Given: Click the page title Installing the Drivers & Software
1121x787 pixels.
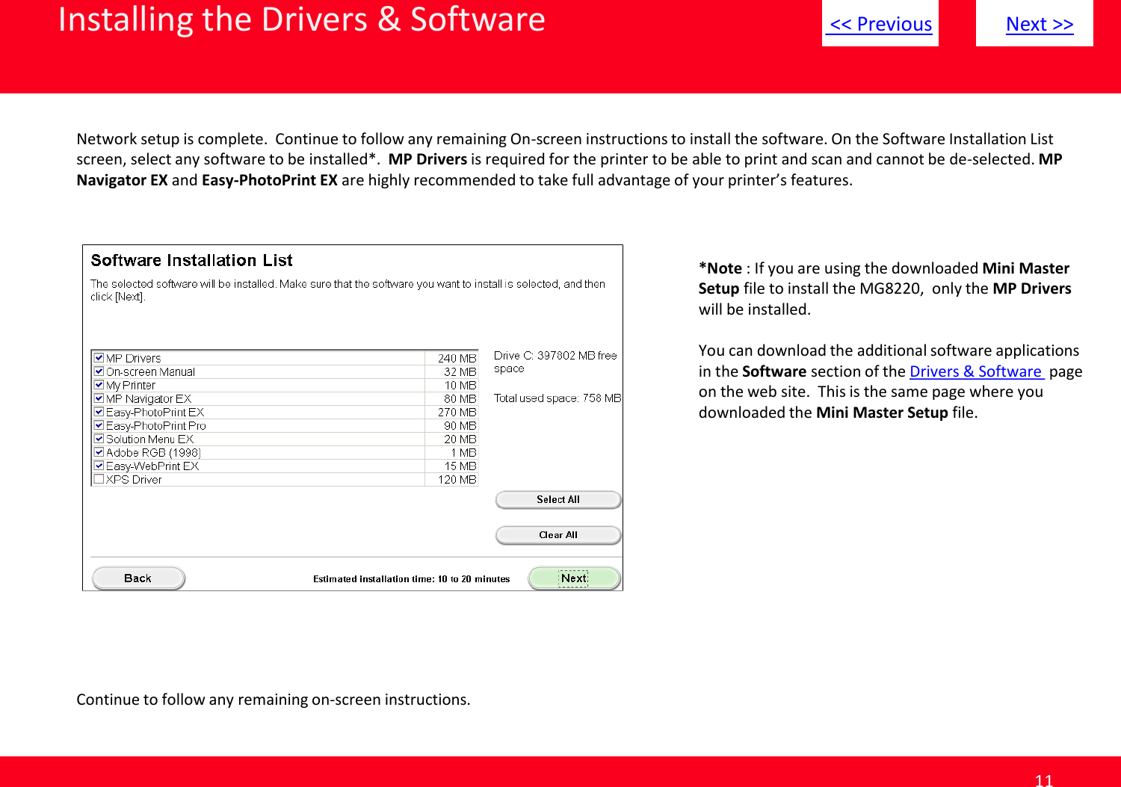Looking at the screenshot, I should (x=301, y=19).
